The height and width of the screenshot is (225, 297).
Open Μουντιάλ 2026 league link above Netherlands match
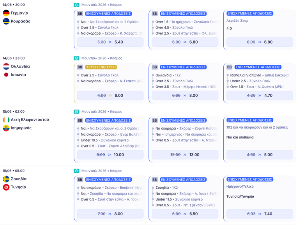click(102, 58)
